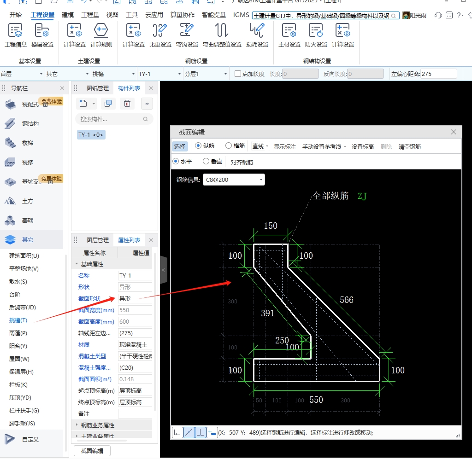Open 钢筋设置 计算设置 icon
This screenshot has width=472, height=459.
[133, 35]
